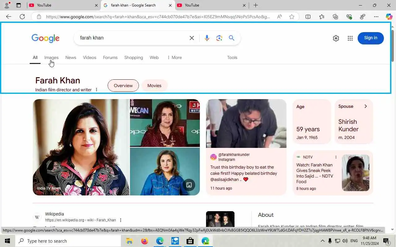The image size is (396, 247).
Task: Open Browser essentials heart icon
Action: [349, 17]
